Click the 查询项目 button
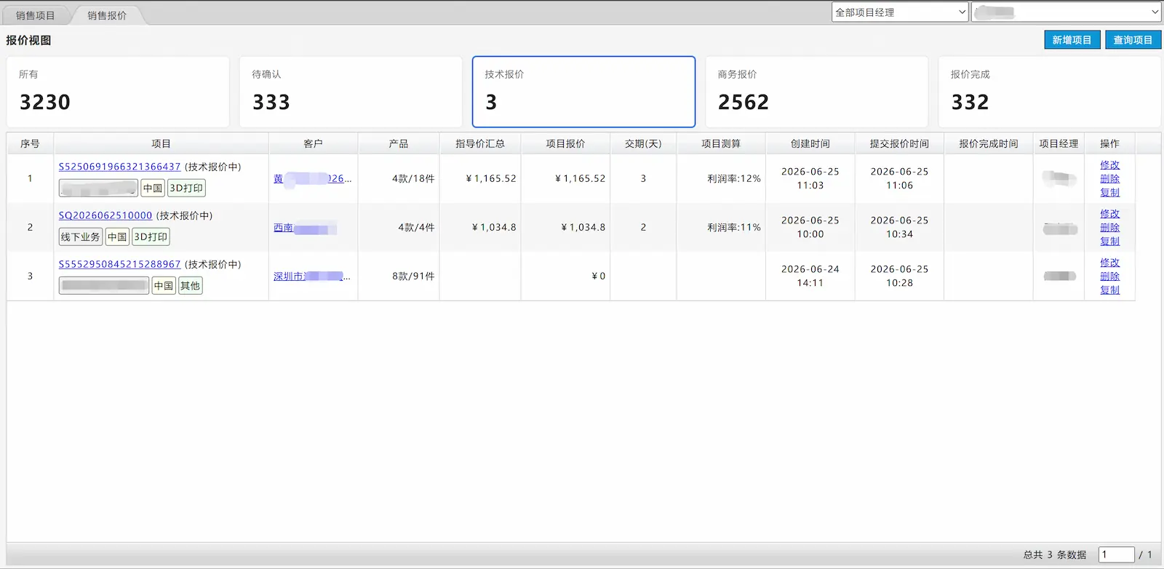The width and height of the screenshot is (1164, 569). click(x=1133, y=40)
